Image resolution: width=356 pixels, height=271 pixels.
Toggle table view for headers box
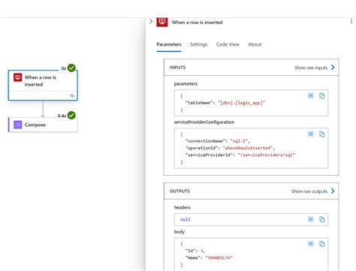pos(311,219)
